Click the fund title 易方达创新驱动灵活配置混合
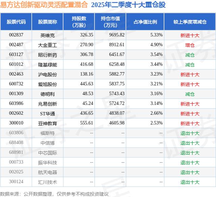 click(44, 5)
